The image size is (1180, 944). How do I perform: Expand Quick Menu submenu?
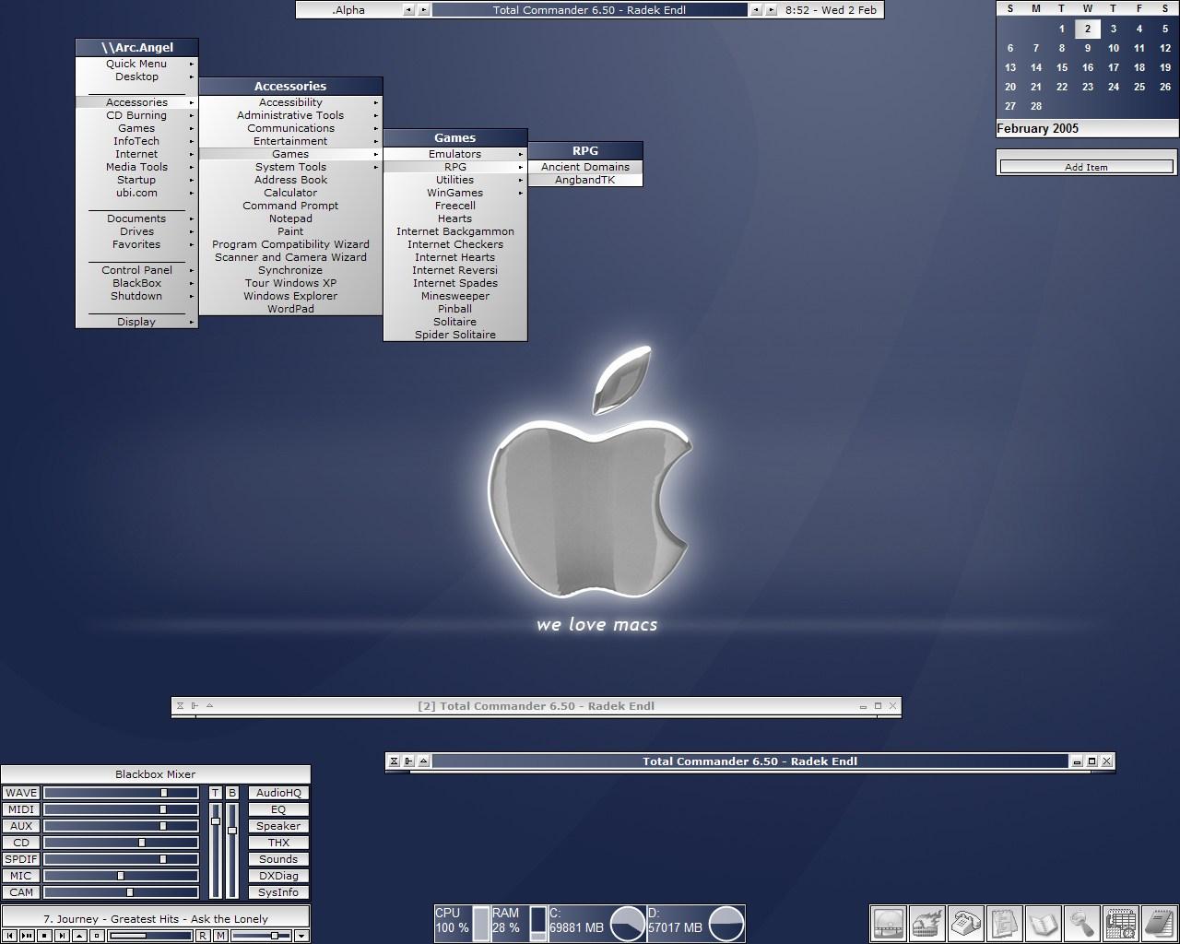pyautogui.click(x=136, y=64)
